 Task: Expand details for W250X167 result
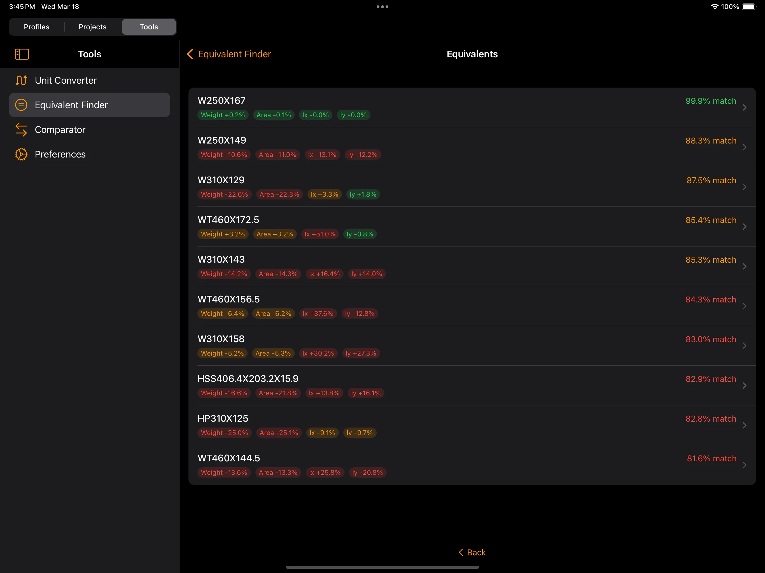[744, 107]
